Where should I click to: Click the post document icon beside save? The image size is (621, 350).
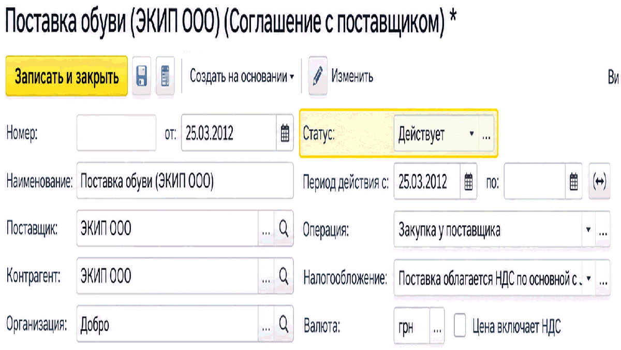(165, 77)
